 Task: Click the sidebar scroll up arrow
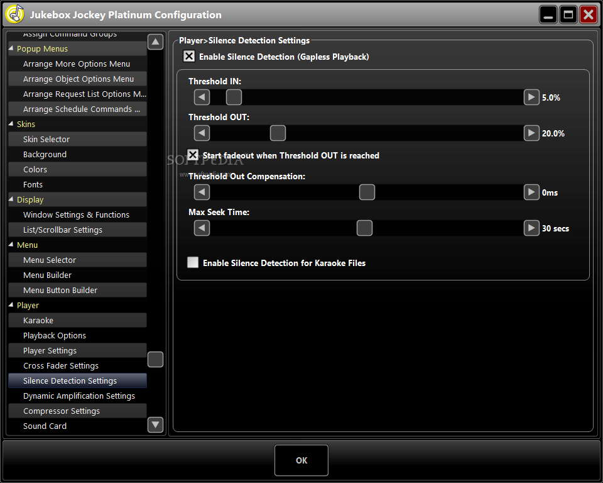155,42
